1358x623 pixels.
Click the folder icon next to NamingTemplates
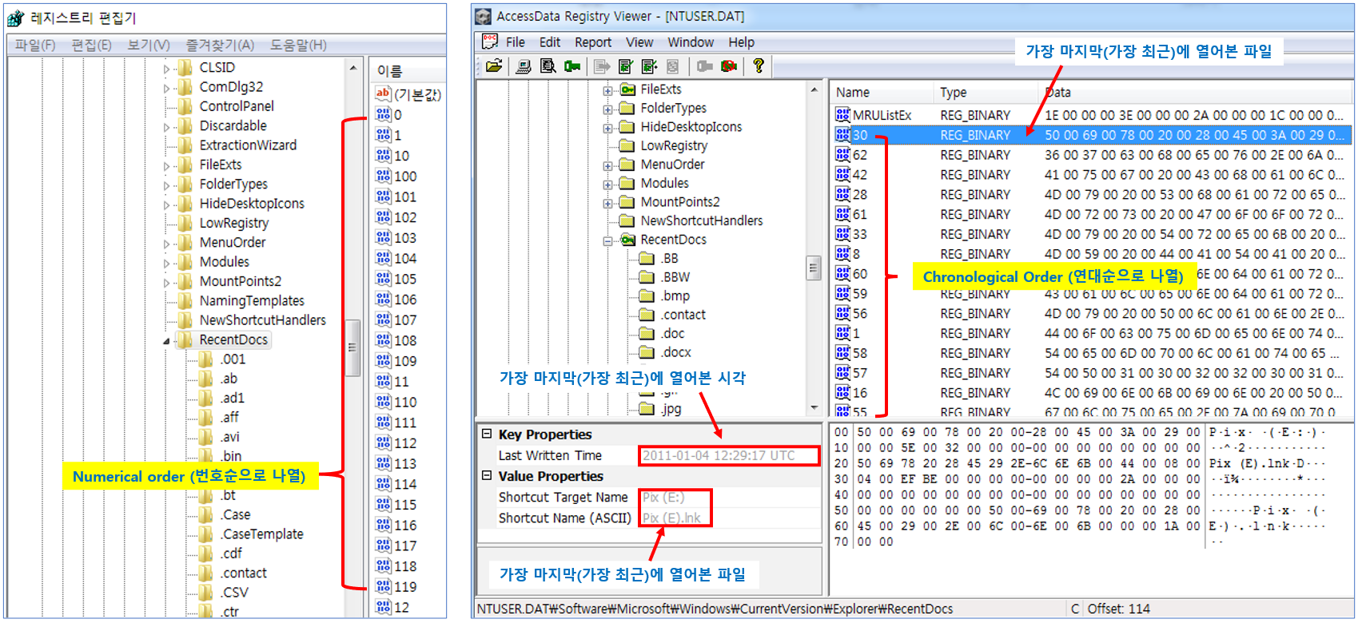click(x=185, y=300)
